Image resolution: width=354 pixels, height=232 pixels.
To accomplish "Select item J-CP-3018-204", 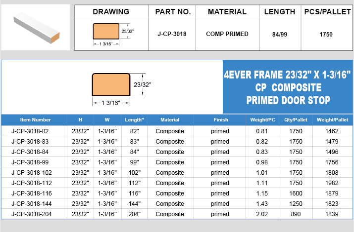I will [x=32, y=214].
